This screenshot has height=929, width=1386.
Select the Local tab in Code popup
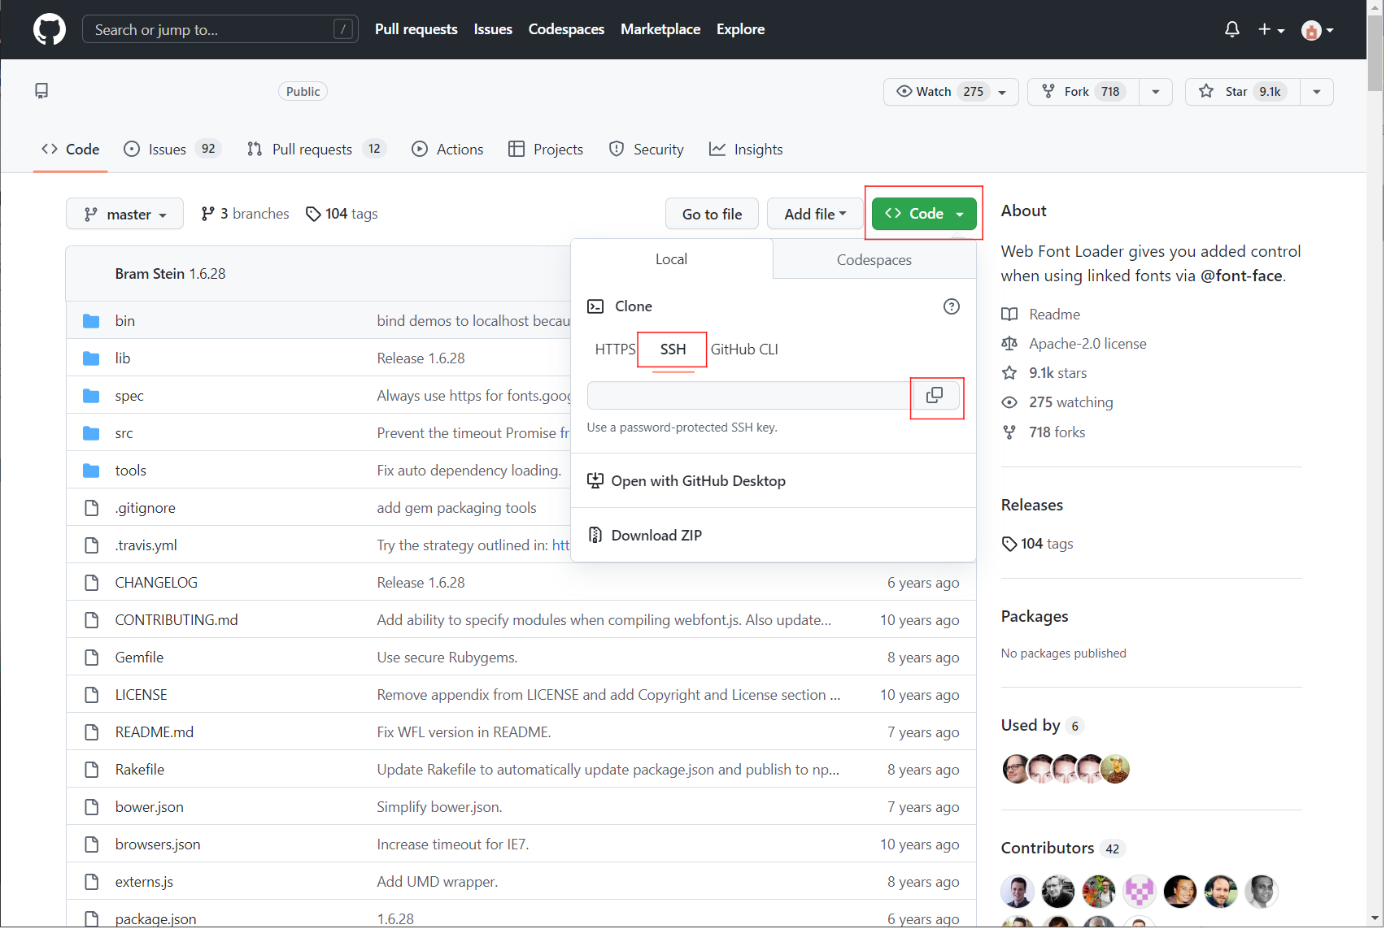[672, 259]
